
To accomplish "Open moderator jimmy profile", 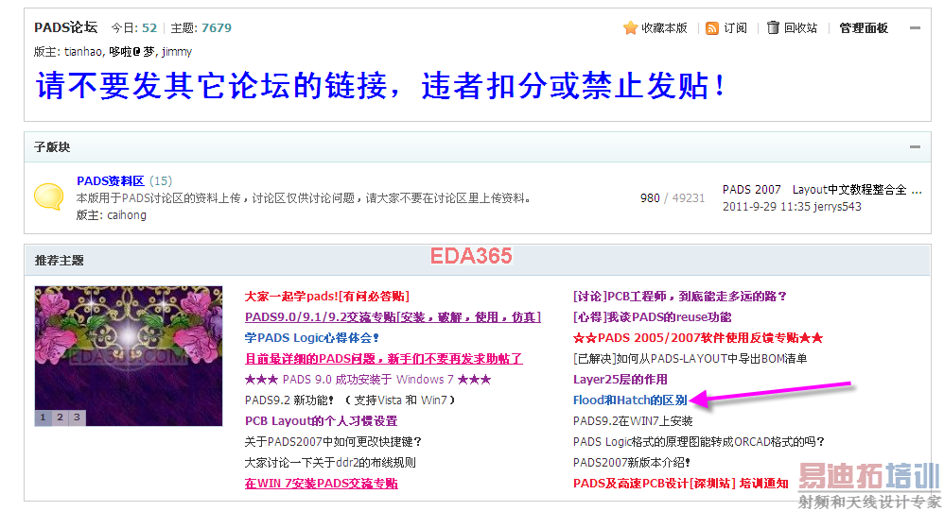I will click(177, 52).
